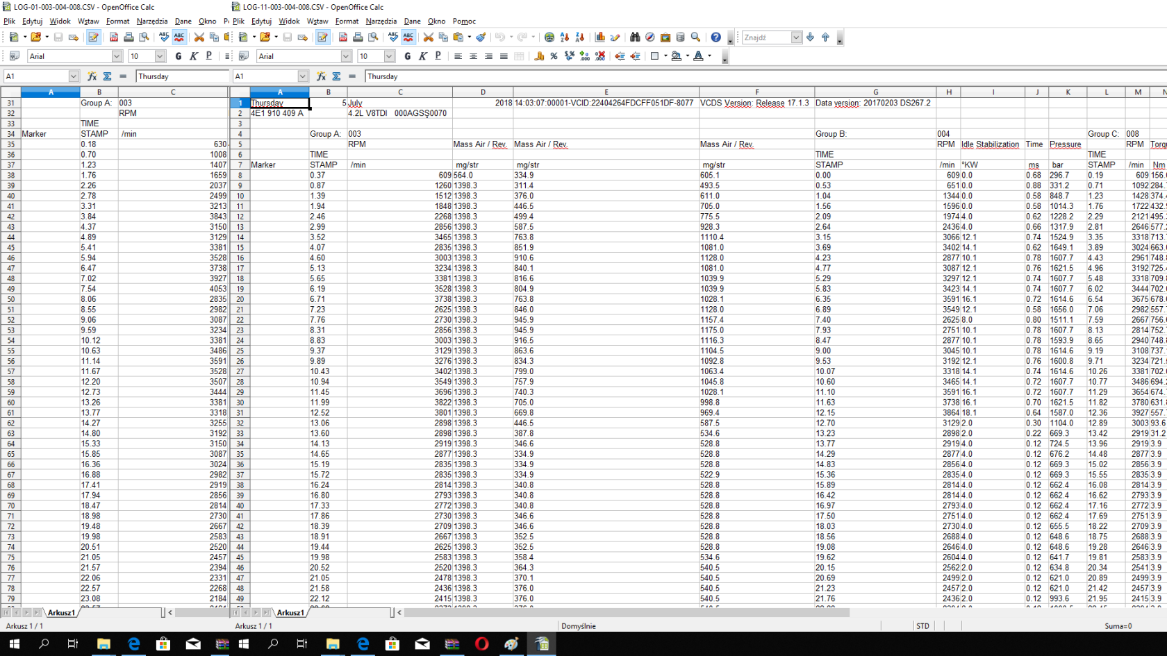
Task: Select Arkusz1 sheet tab in LOG-11 window
Action: click(x=290, y=613)
